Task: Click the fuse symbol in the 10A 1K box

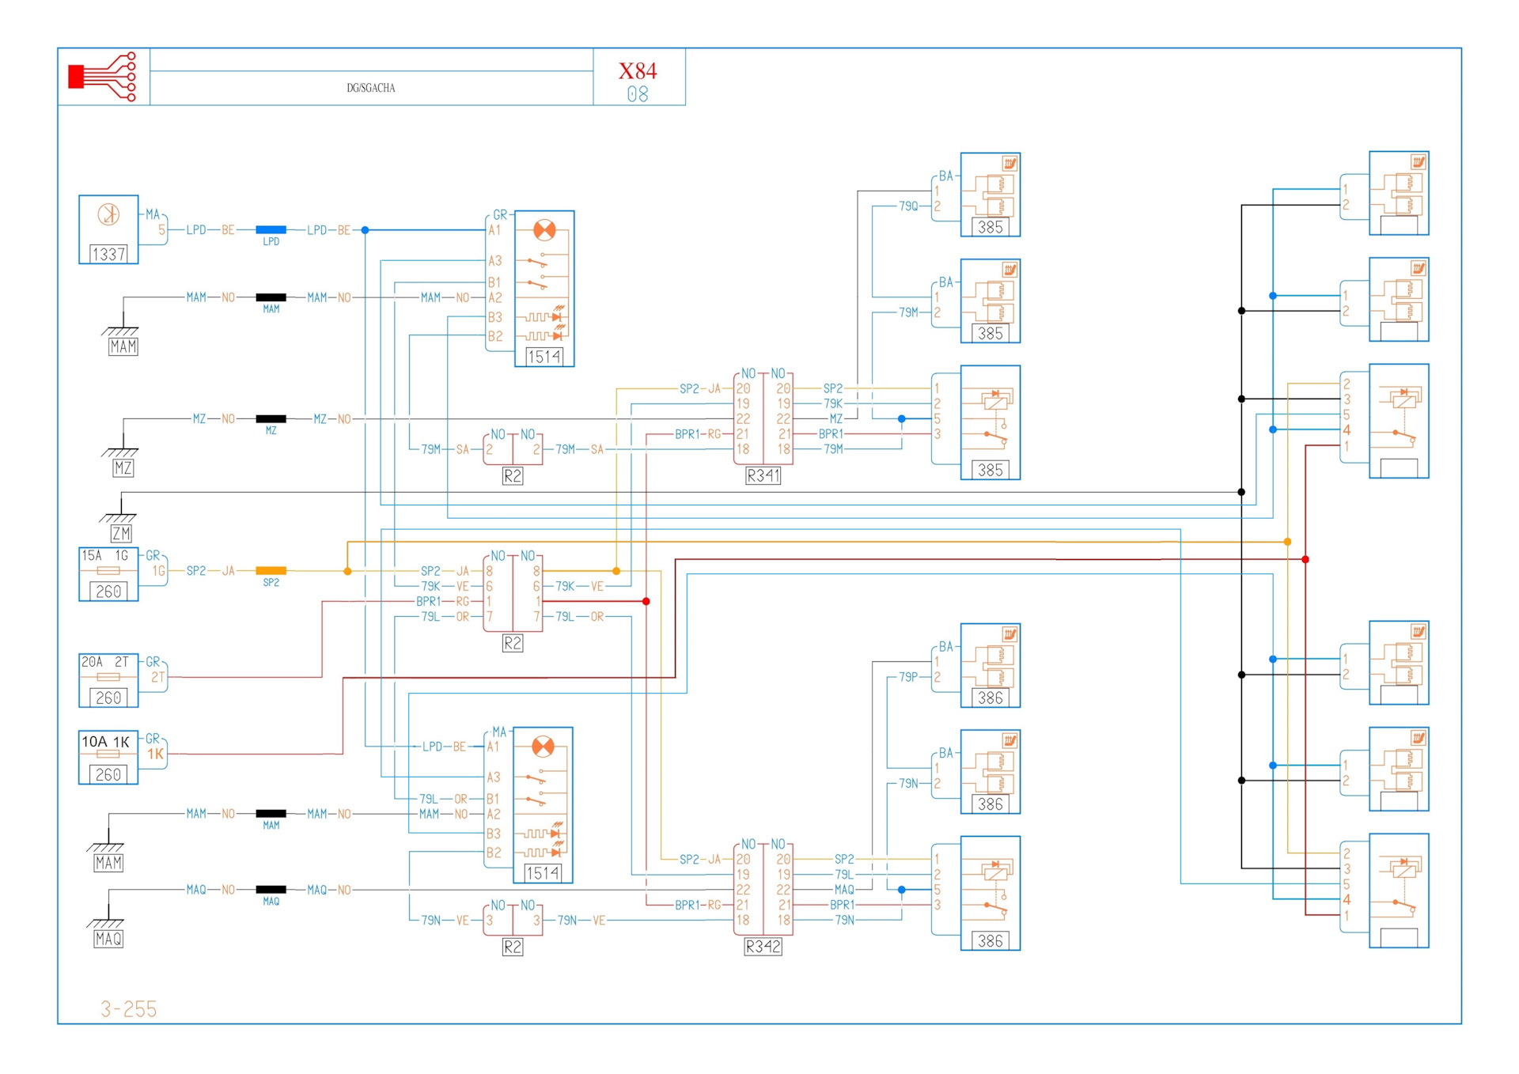Action: point(108,754)
